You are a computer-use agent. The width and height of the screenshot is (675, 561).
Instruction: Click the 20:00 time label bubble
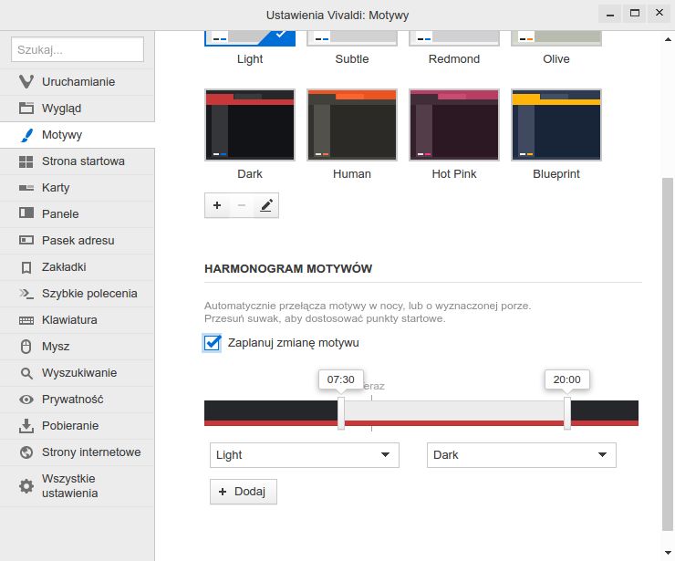[x=567, y=379]
